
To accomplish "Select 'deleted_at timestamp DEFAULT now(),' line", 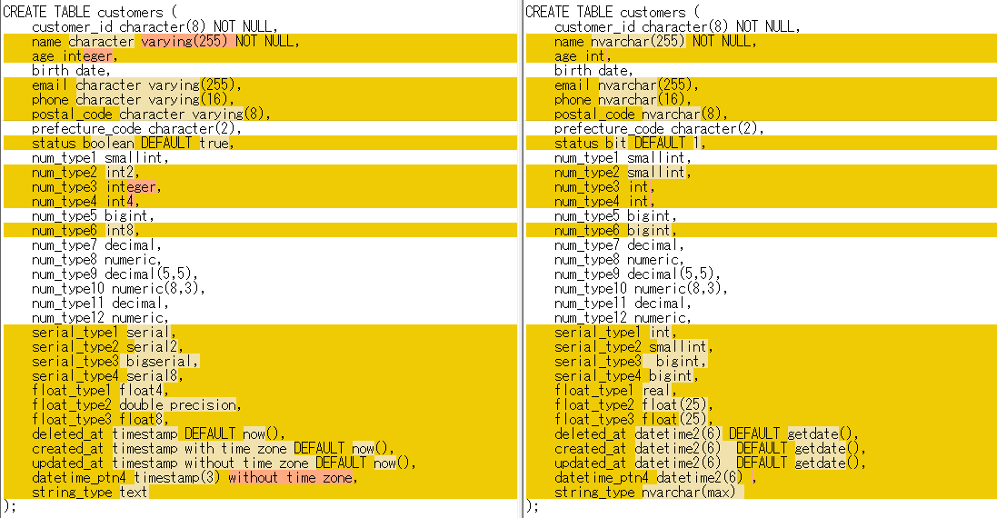I will point(158,434).
